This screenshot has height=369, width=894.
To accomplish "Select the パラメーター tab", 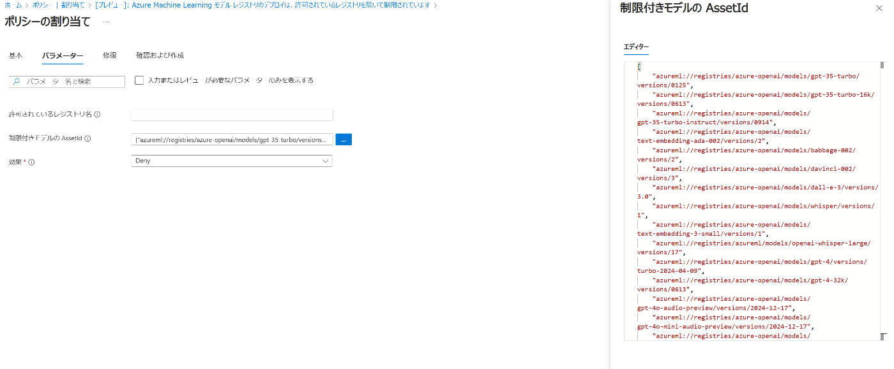I will 63,55.
